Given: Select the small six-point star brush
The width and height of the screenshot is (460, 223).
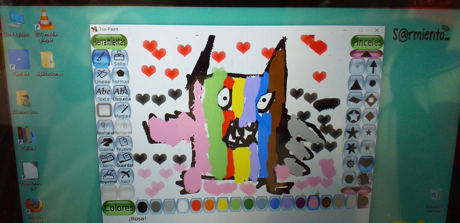Looking at the screenshot, I should (x=367, y=148).
